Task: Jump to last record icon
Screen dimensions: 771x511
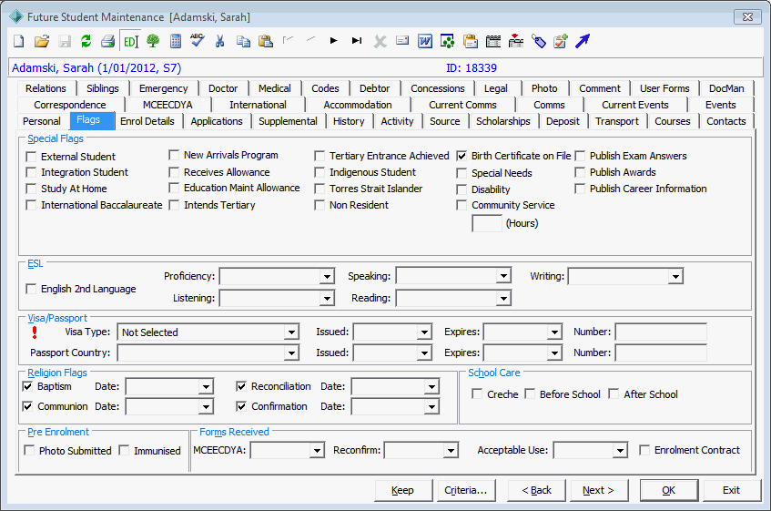Action: click(357, 40)
